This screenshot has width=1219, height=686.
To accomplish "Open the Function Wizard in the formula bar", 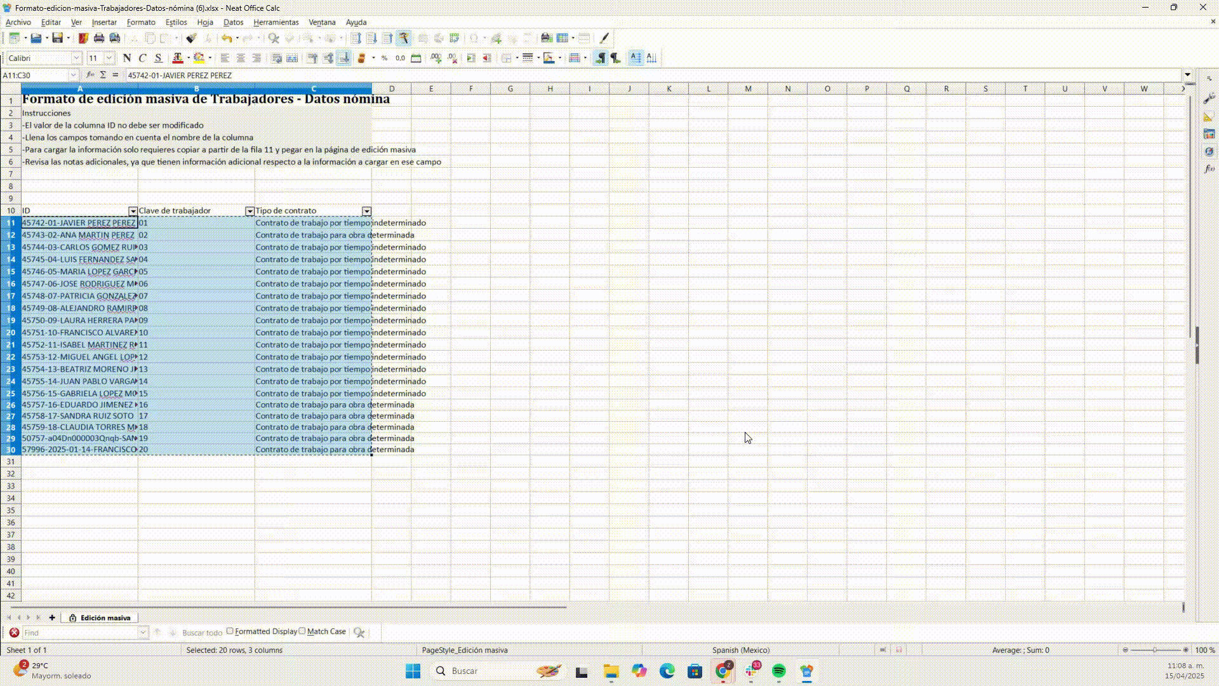I will pos(90,75).
